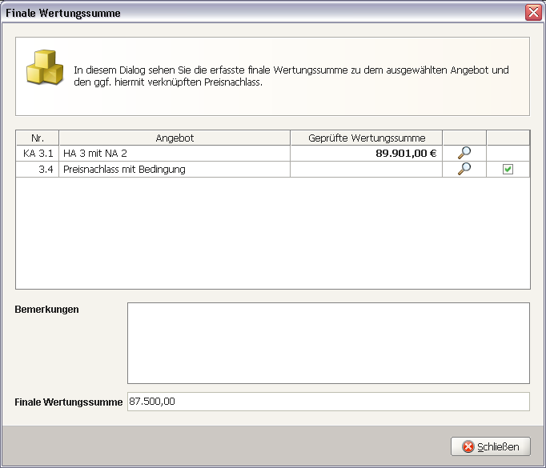Sort table by the Nr. column header
546x468 pixels.
point(37,138)
